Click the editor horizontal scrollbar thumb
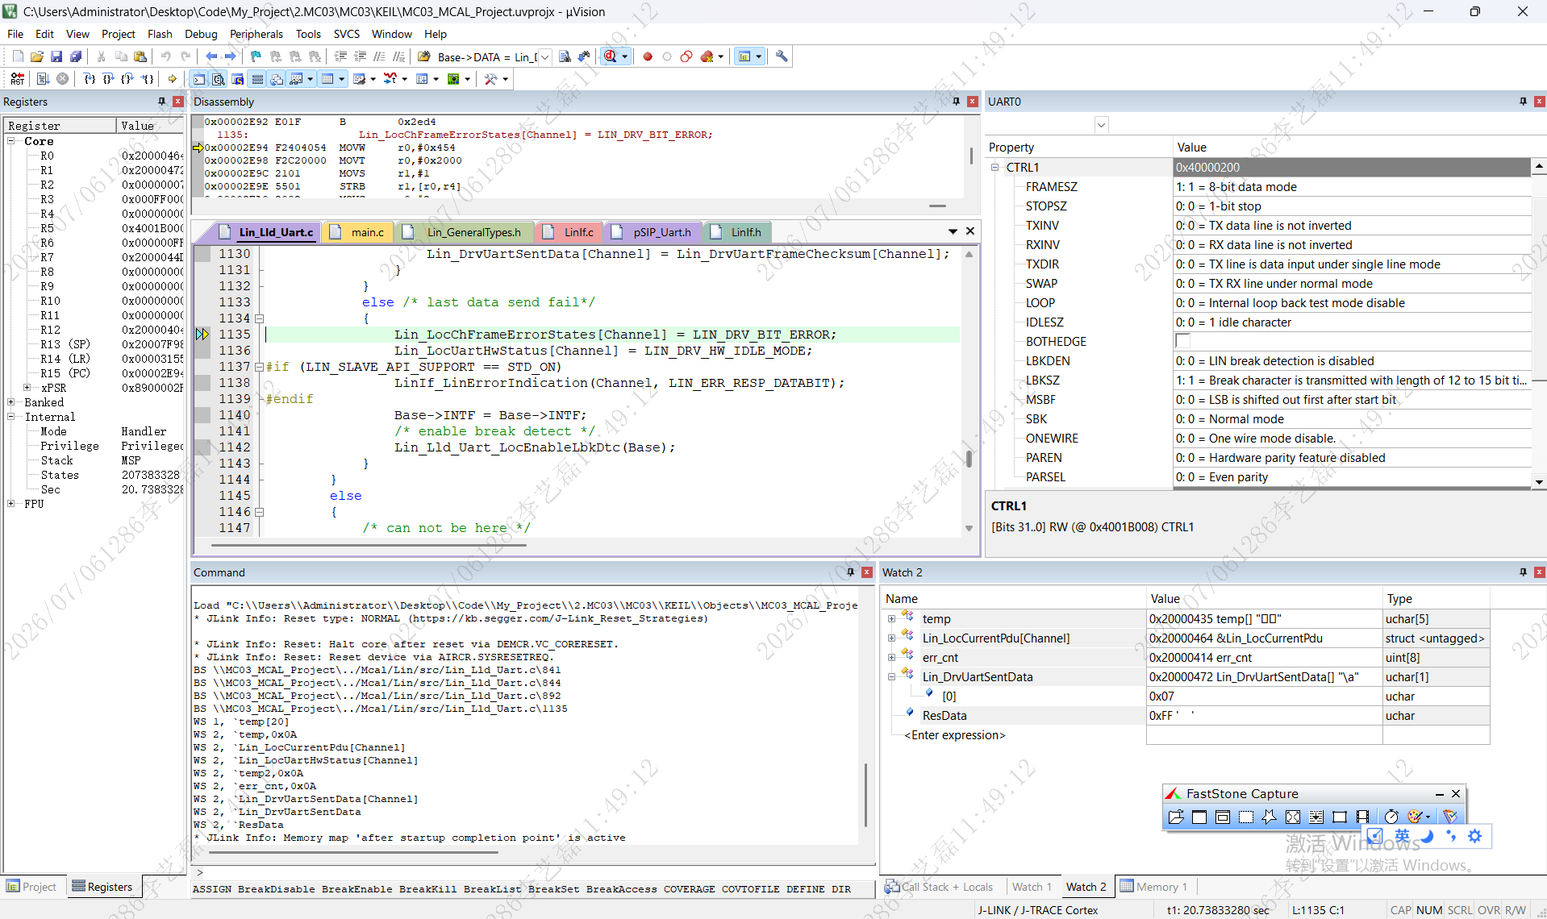Image resolution: width=1547 pixels, height=919 pixels. pyautogui.click(x=368, y=546)
